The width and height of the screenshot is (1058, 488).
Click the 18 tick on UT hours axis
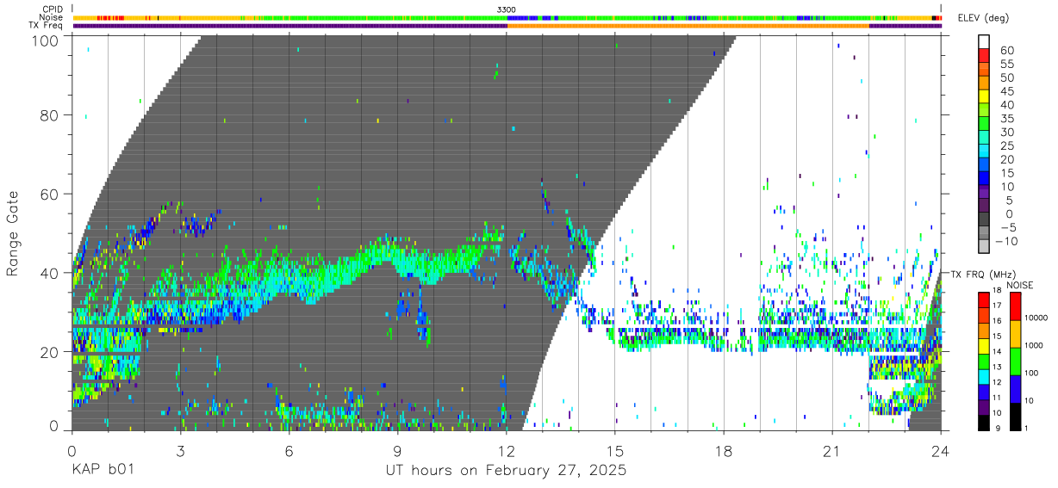pyautogui.click(x=724, y=451)
